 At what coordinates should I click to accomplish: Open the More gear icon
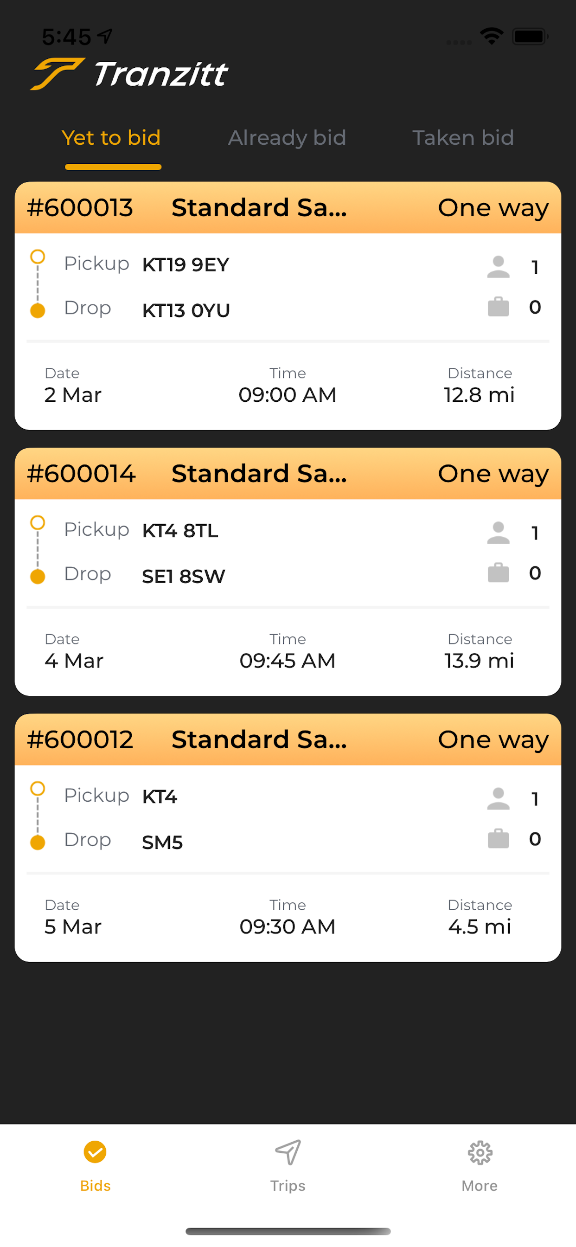[x=480, y=1153]
